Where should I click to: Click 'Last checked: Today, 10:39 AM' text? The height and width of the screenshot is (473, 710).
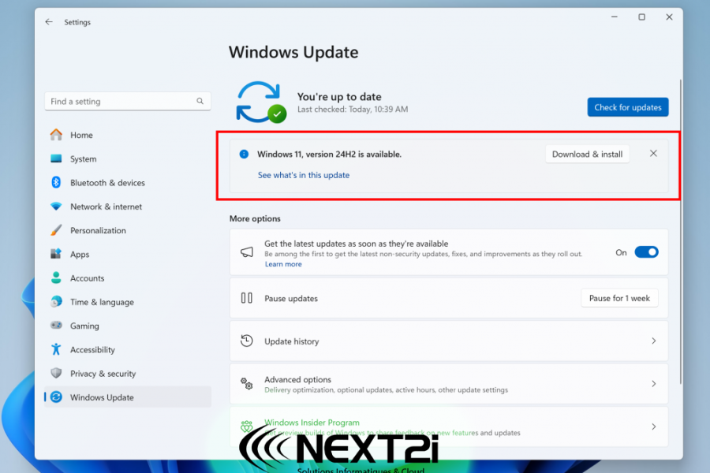pyautogui.click(x=353, y=109)
